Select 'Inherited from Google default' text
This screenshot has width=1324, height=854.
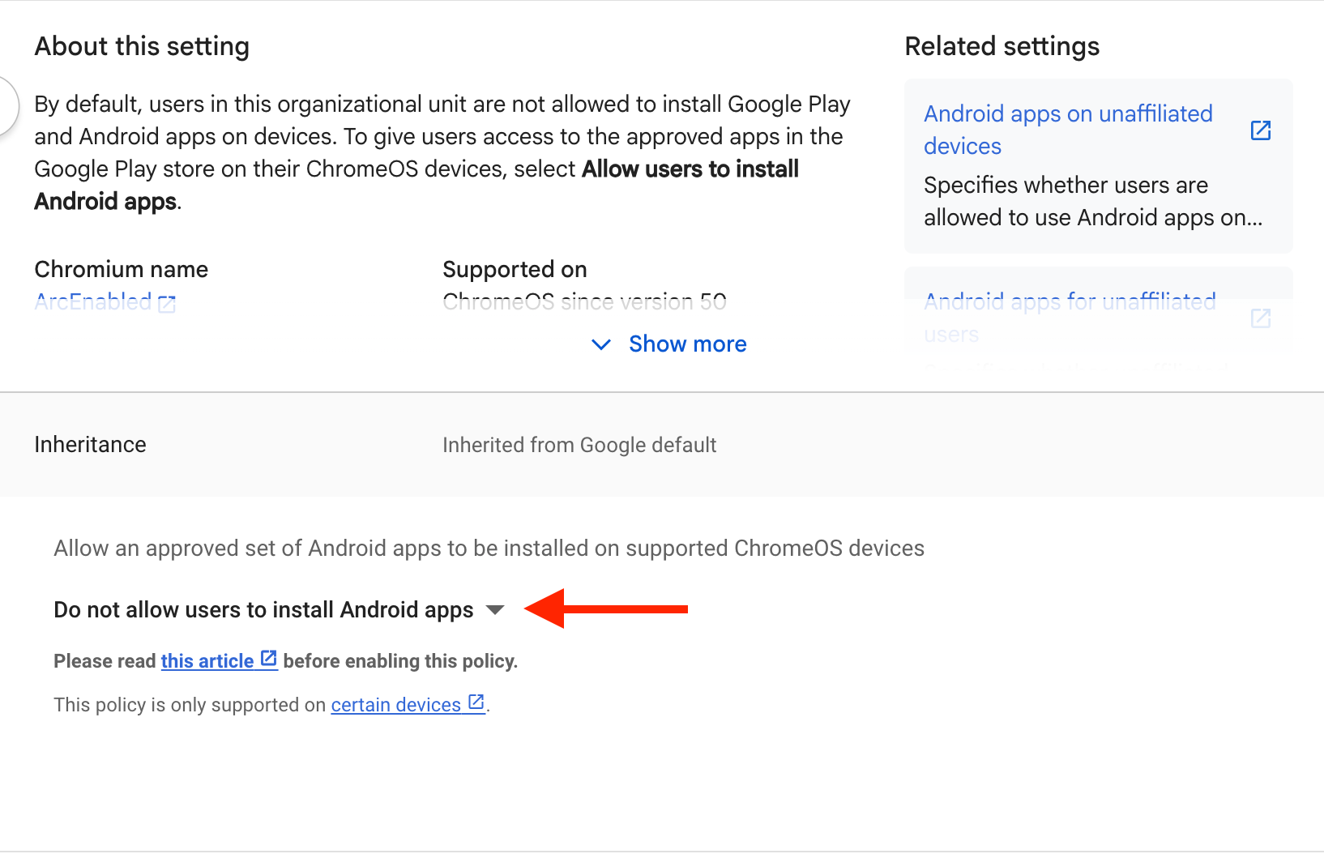click(579, 445)
